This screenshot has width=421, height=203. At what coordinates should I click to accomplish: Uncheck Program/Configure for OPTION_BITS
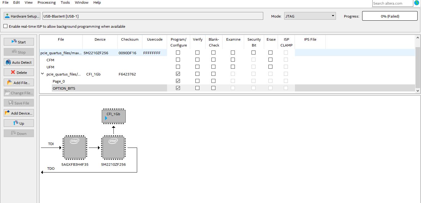[x=178, y=88]
